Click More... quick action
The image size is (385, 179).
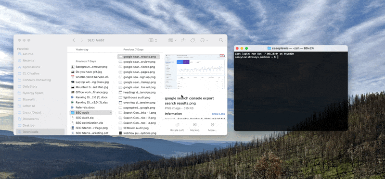point(212,127)
